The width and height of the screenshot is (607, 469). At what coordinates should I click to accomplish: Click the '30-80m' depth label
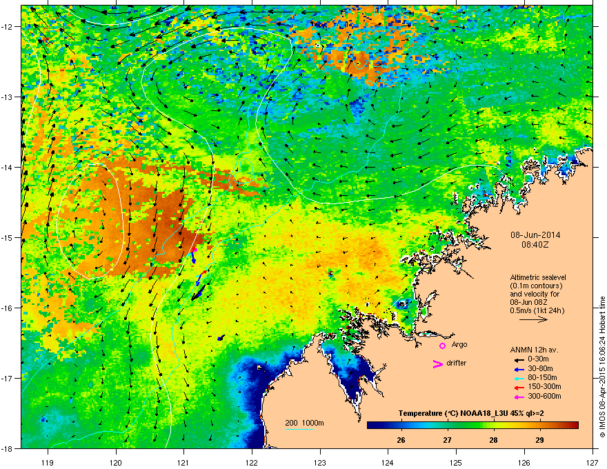click(x=540, y=369)
